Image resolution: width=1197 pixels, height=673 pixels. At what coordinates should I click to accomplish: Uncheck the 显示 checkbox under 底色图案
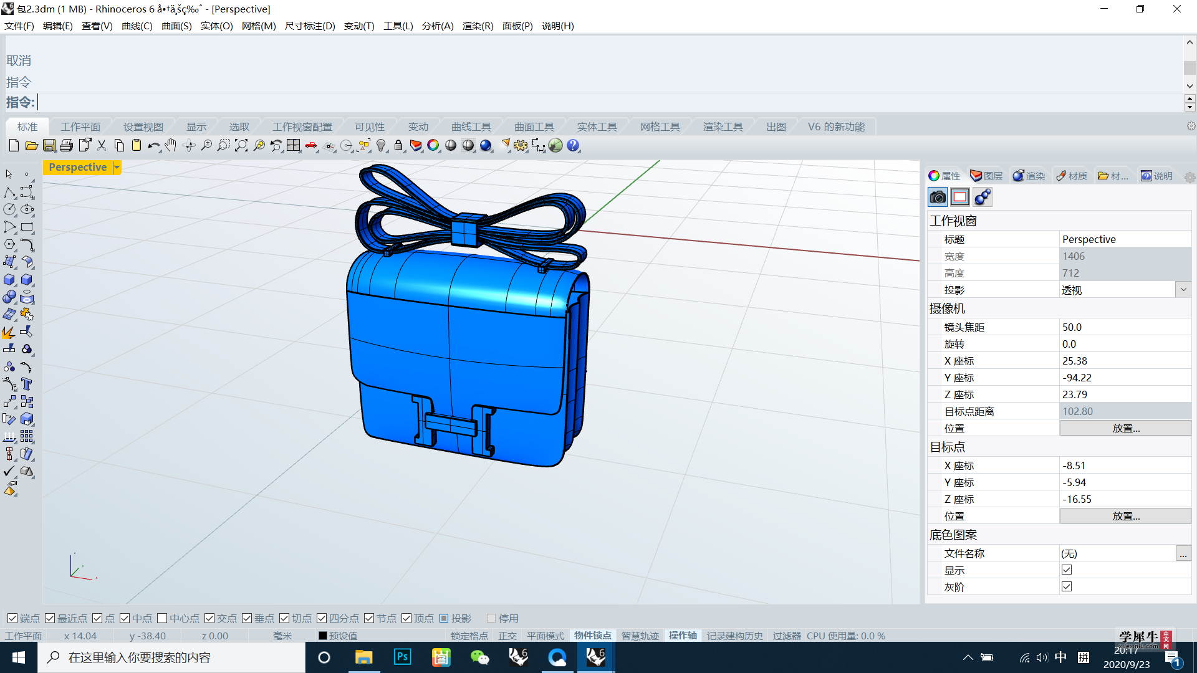(1067, 570)
